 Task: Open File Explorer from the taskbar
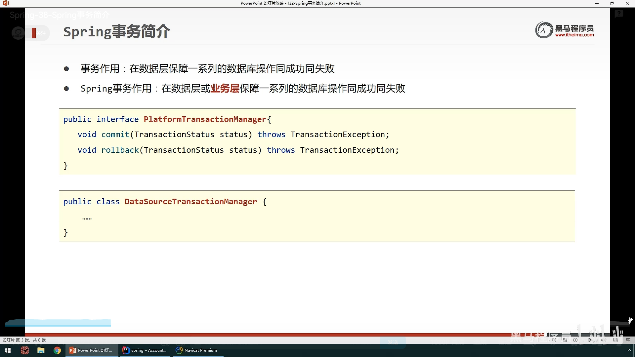(41, 350)
